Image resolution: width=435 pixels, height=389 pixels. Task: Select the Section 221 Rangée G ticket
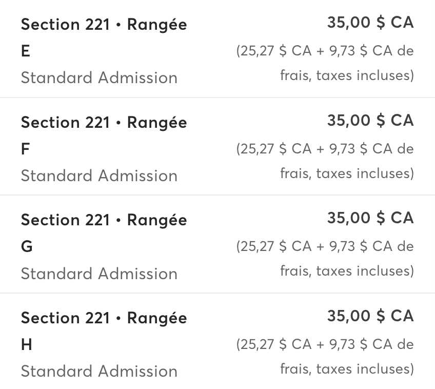pos(217,244)
